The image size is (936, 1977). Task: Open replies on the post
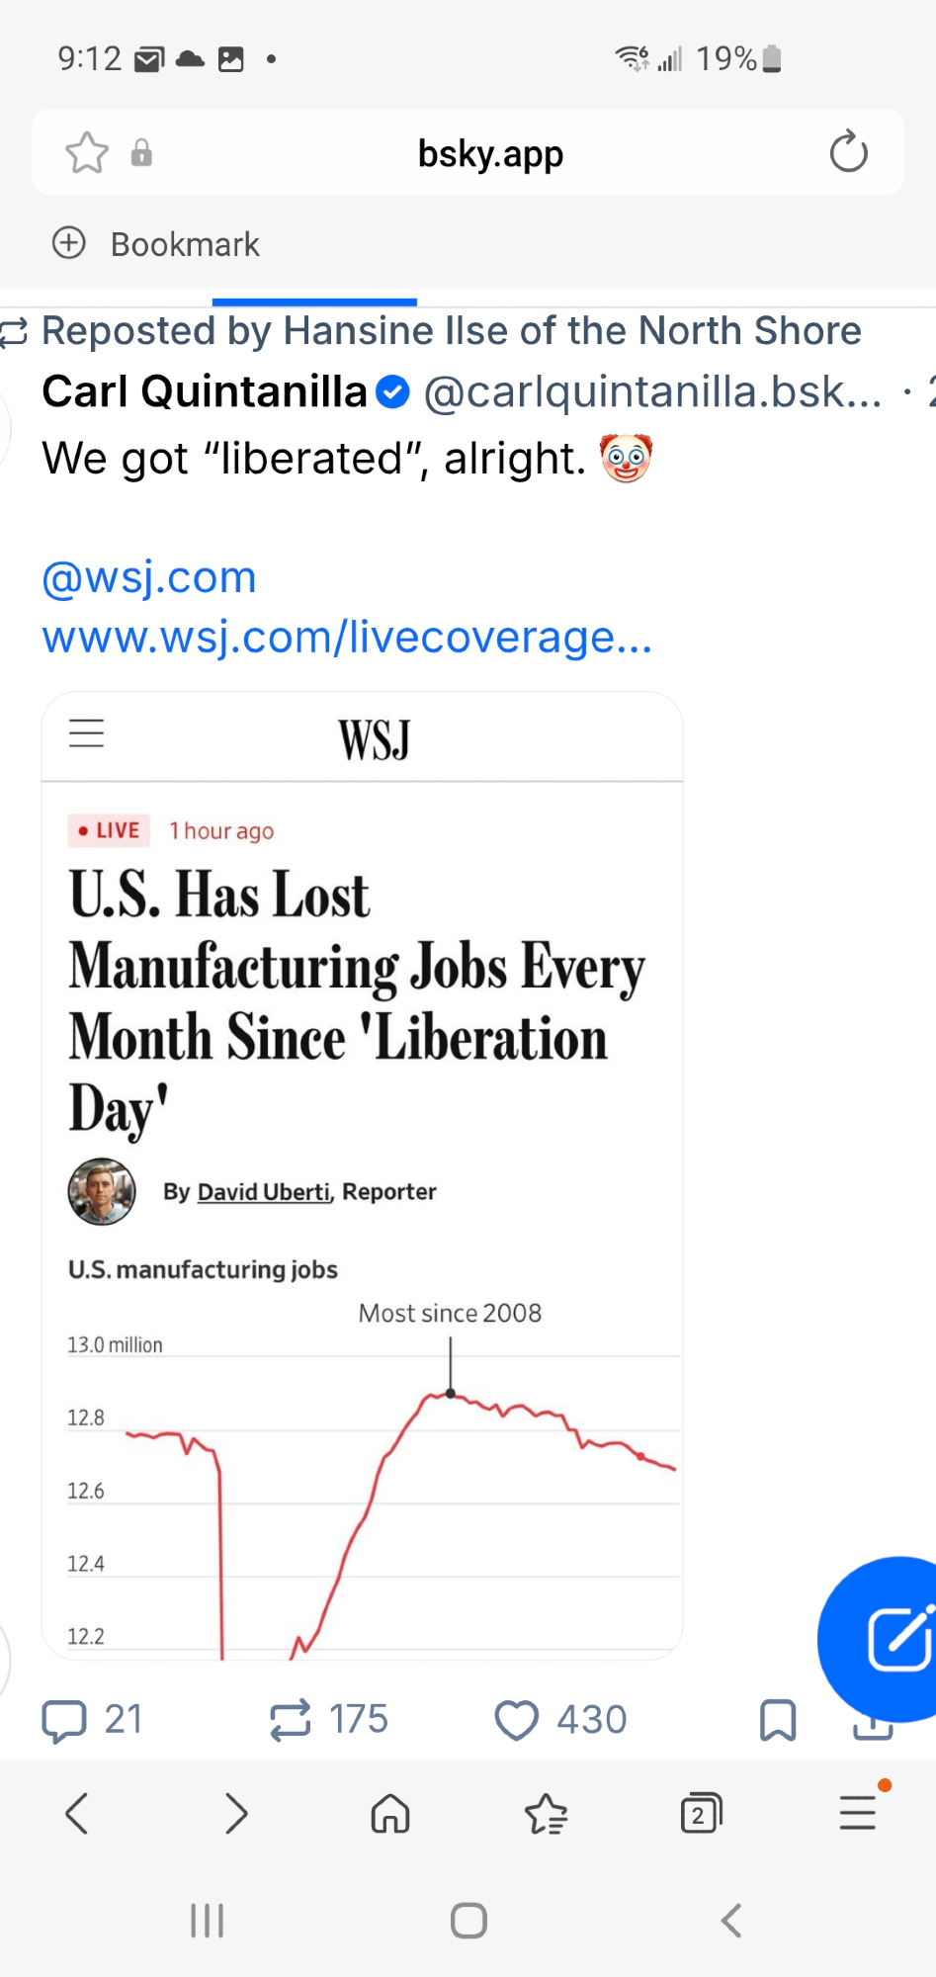(91, 1719)
